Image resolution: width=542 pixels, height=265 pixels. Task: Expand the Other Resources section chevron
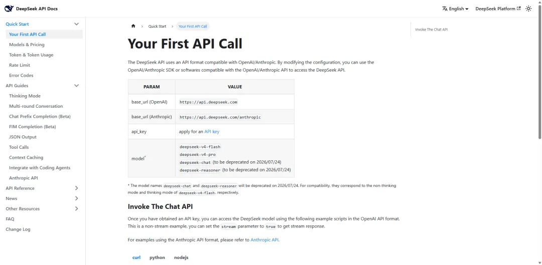[77, 209]
